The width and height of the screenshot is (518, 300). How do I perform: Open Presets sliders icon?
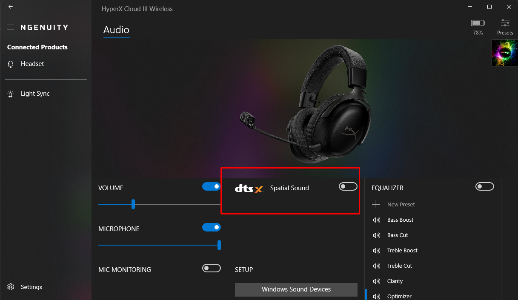pos(505,23)
